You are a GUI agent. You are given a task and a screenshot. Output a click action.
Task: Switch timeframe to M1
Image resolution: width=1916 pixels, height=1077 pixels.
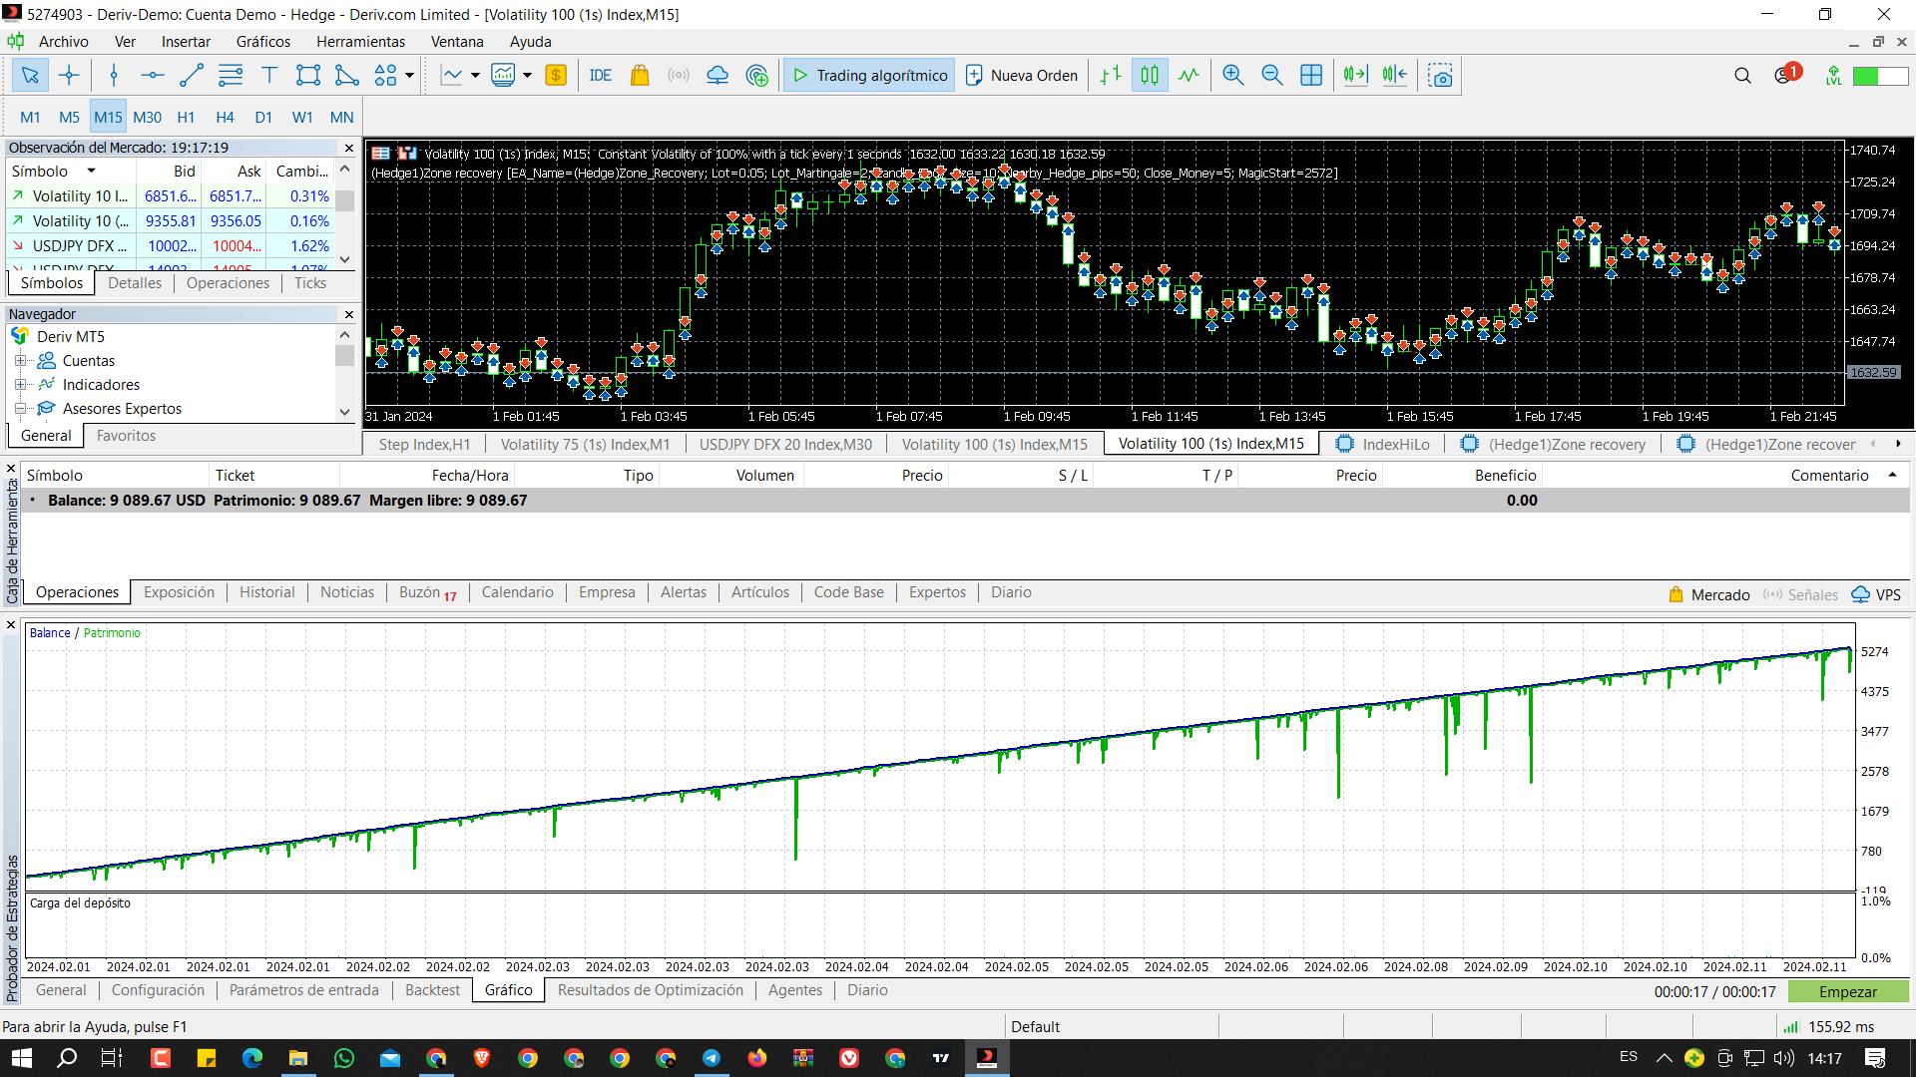30,118
